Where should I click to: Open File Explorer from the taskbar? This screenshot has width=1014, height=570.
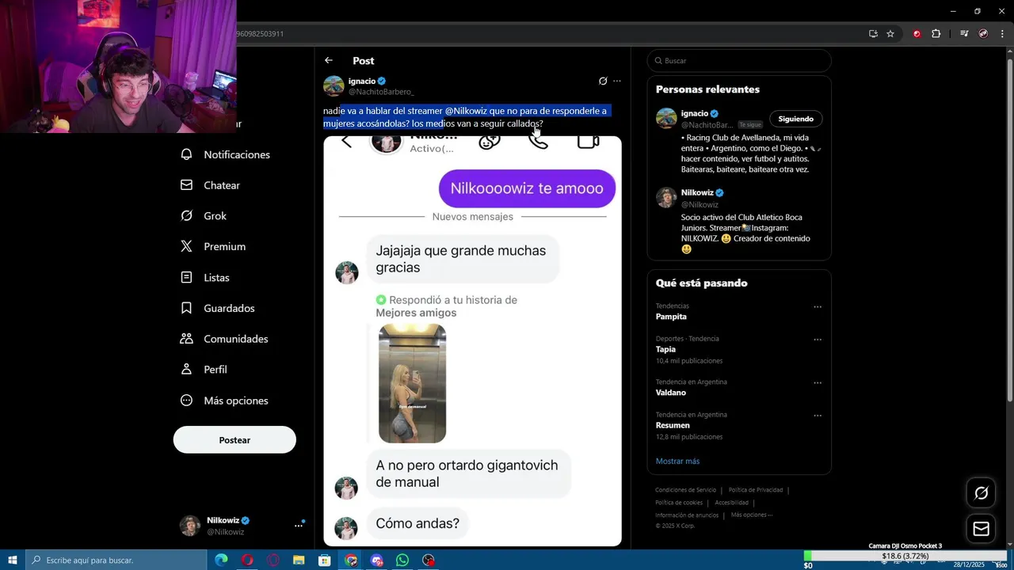pyautogui.click(x=299, y=560)
